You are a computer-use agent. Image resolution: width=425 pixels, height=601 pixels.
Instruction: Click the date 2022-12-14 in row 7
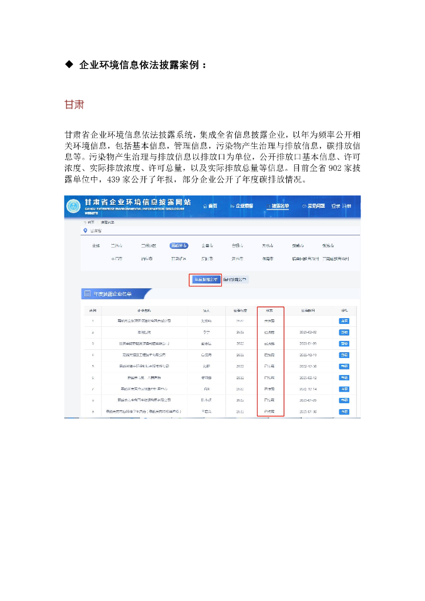tap(308, 389)
